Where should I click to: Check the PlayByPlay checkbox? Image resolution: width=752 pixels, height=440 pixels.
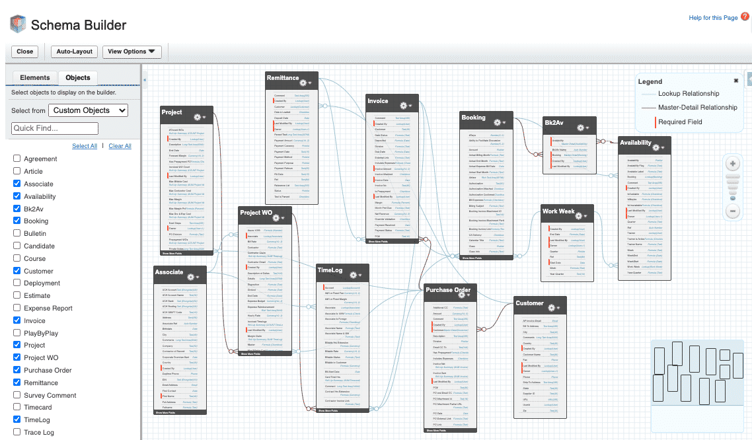pos(17,332)
